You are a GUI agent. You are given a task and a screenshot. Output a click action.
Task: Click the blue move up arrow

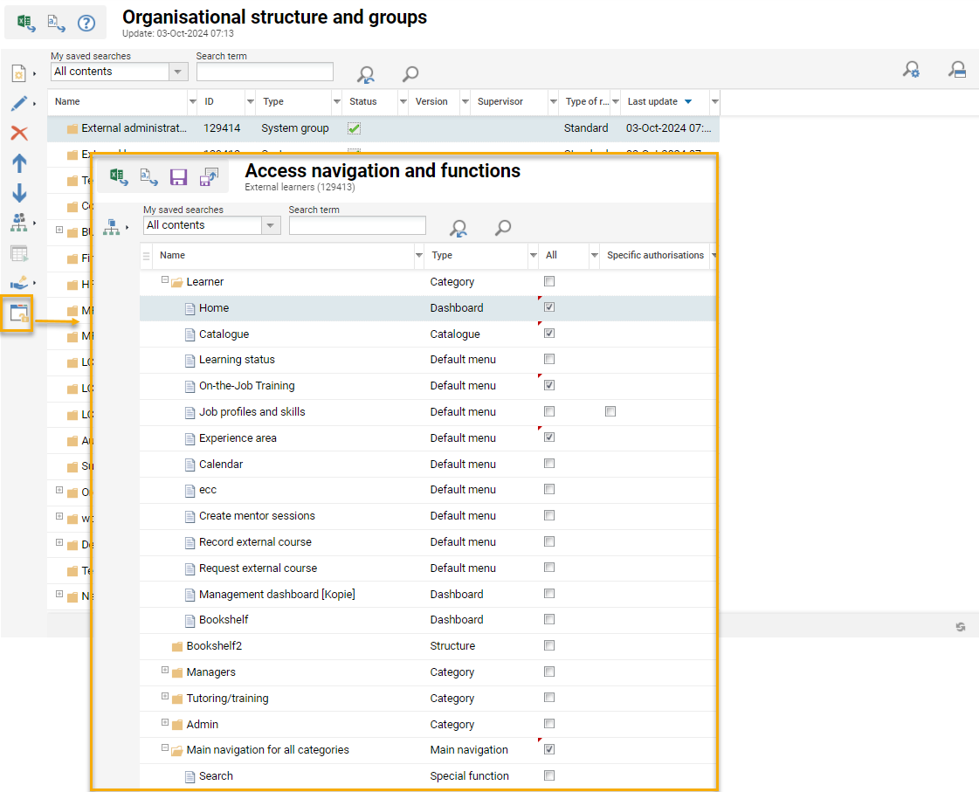point(19,163)
